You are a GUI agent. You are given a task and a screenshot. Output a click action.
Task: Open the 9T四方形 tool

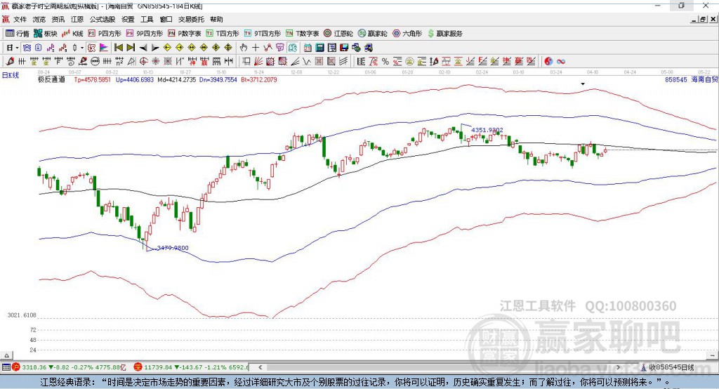coord(263,34)
